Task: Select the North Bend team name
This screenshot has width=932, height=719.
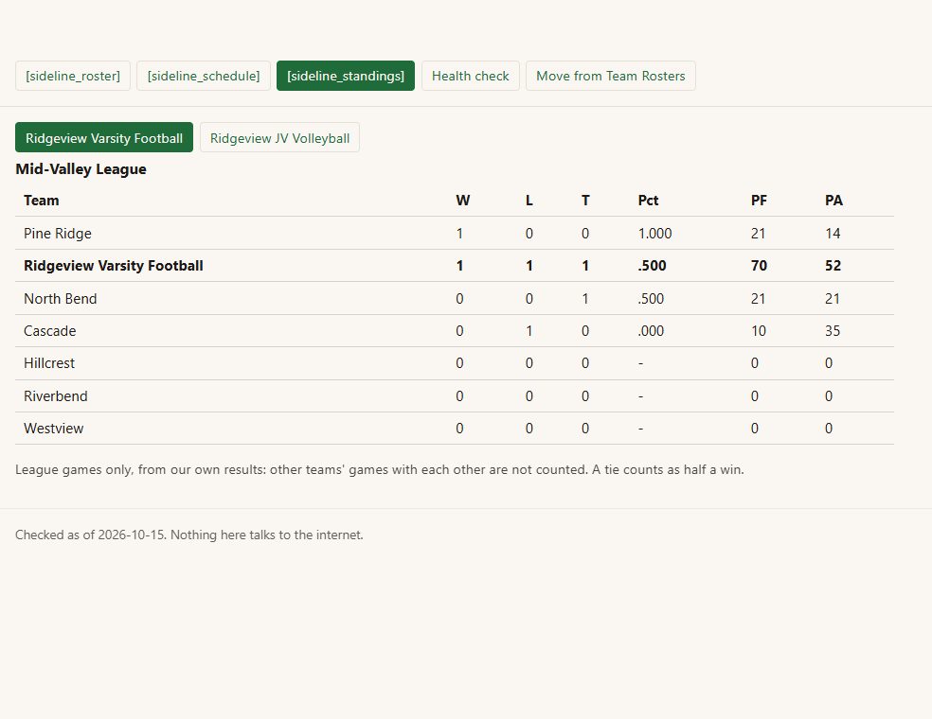Action: pos(60,299)
